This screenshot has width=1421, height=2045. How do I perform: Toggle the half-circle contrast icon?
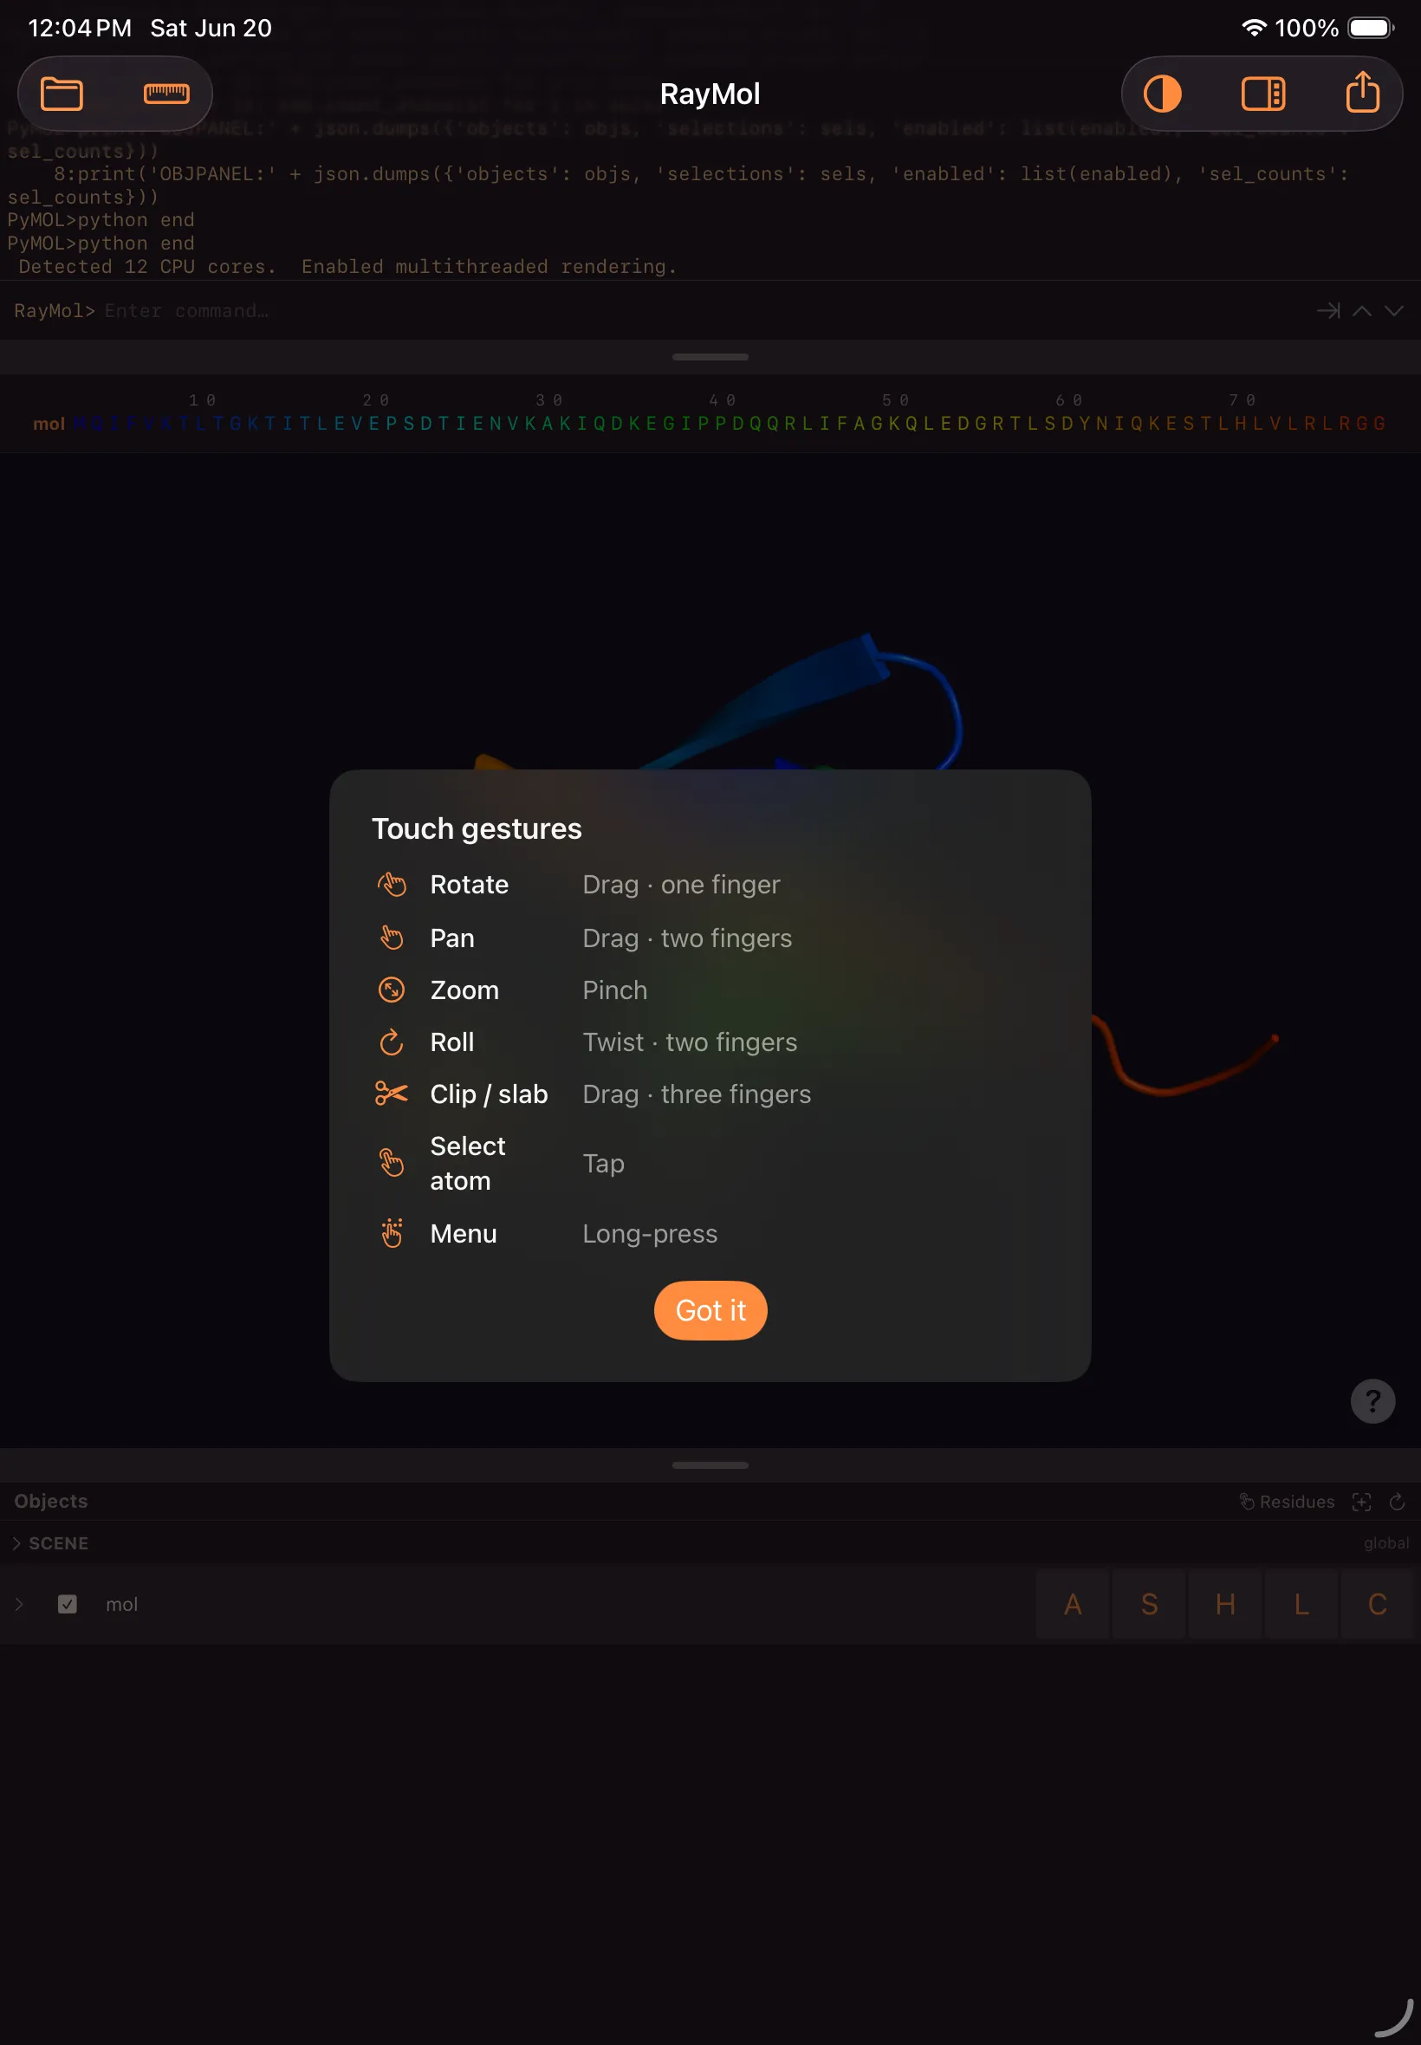coord(1162,94)
